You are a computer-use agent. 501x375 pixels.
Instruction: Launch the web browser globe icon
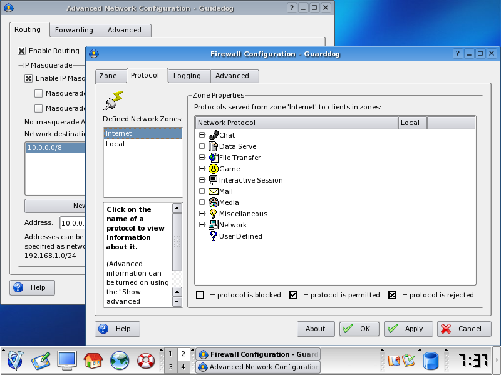click(x=119, y=360)
